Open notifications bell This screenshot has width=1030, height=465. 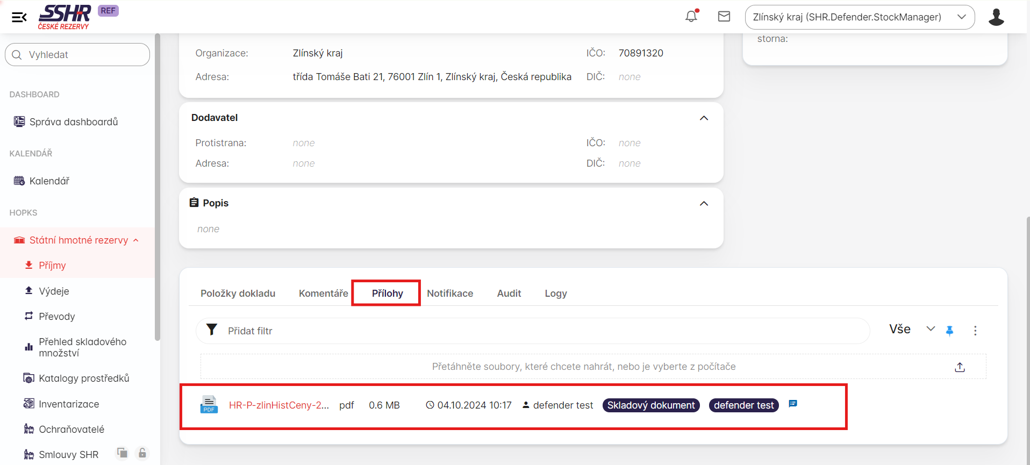pos(691,16)
